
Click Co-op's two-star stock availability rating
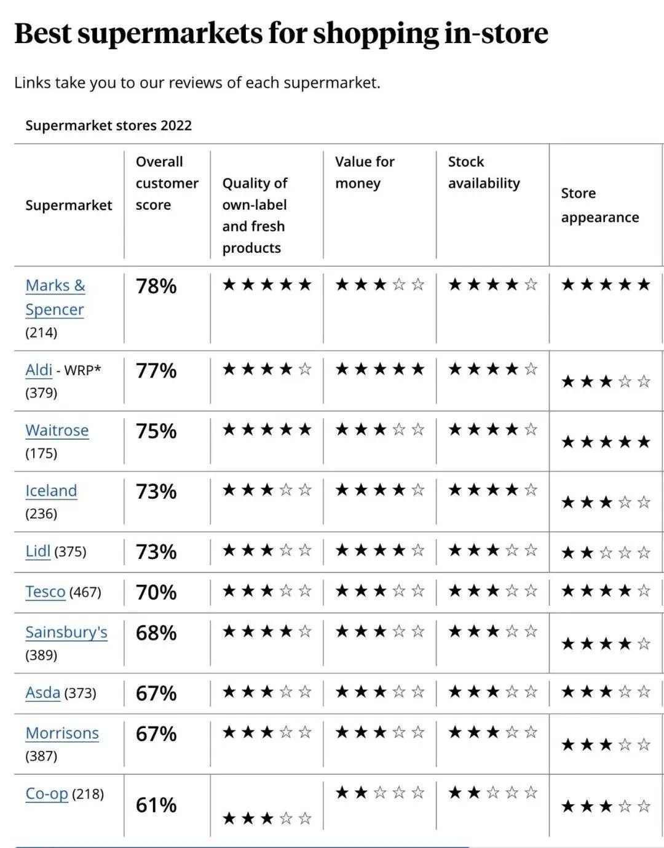coord(492,793)
